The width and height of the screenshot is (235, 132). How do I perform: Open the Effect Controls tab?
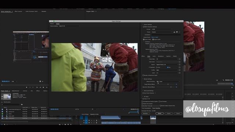coord(18,11)
